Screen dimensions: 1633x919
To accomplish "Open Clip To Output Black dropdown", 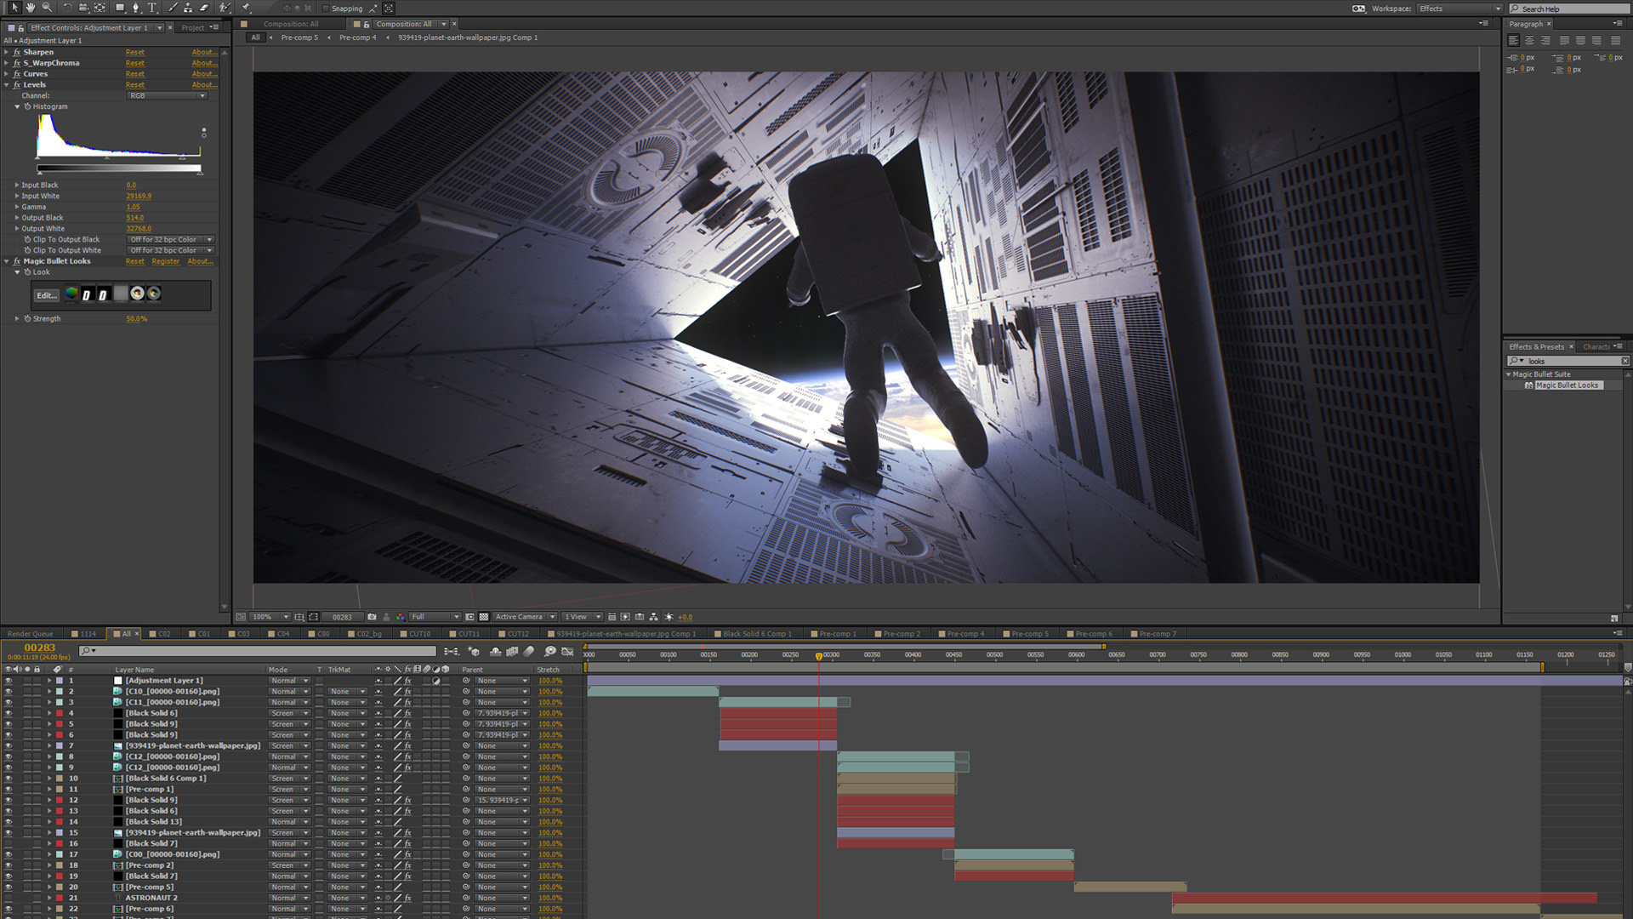I will click(x=170, y=240).
